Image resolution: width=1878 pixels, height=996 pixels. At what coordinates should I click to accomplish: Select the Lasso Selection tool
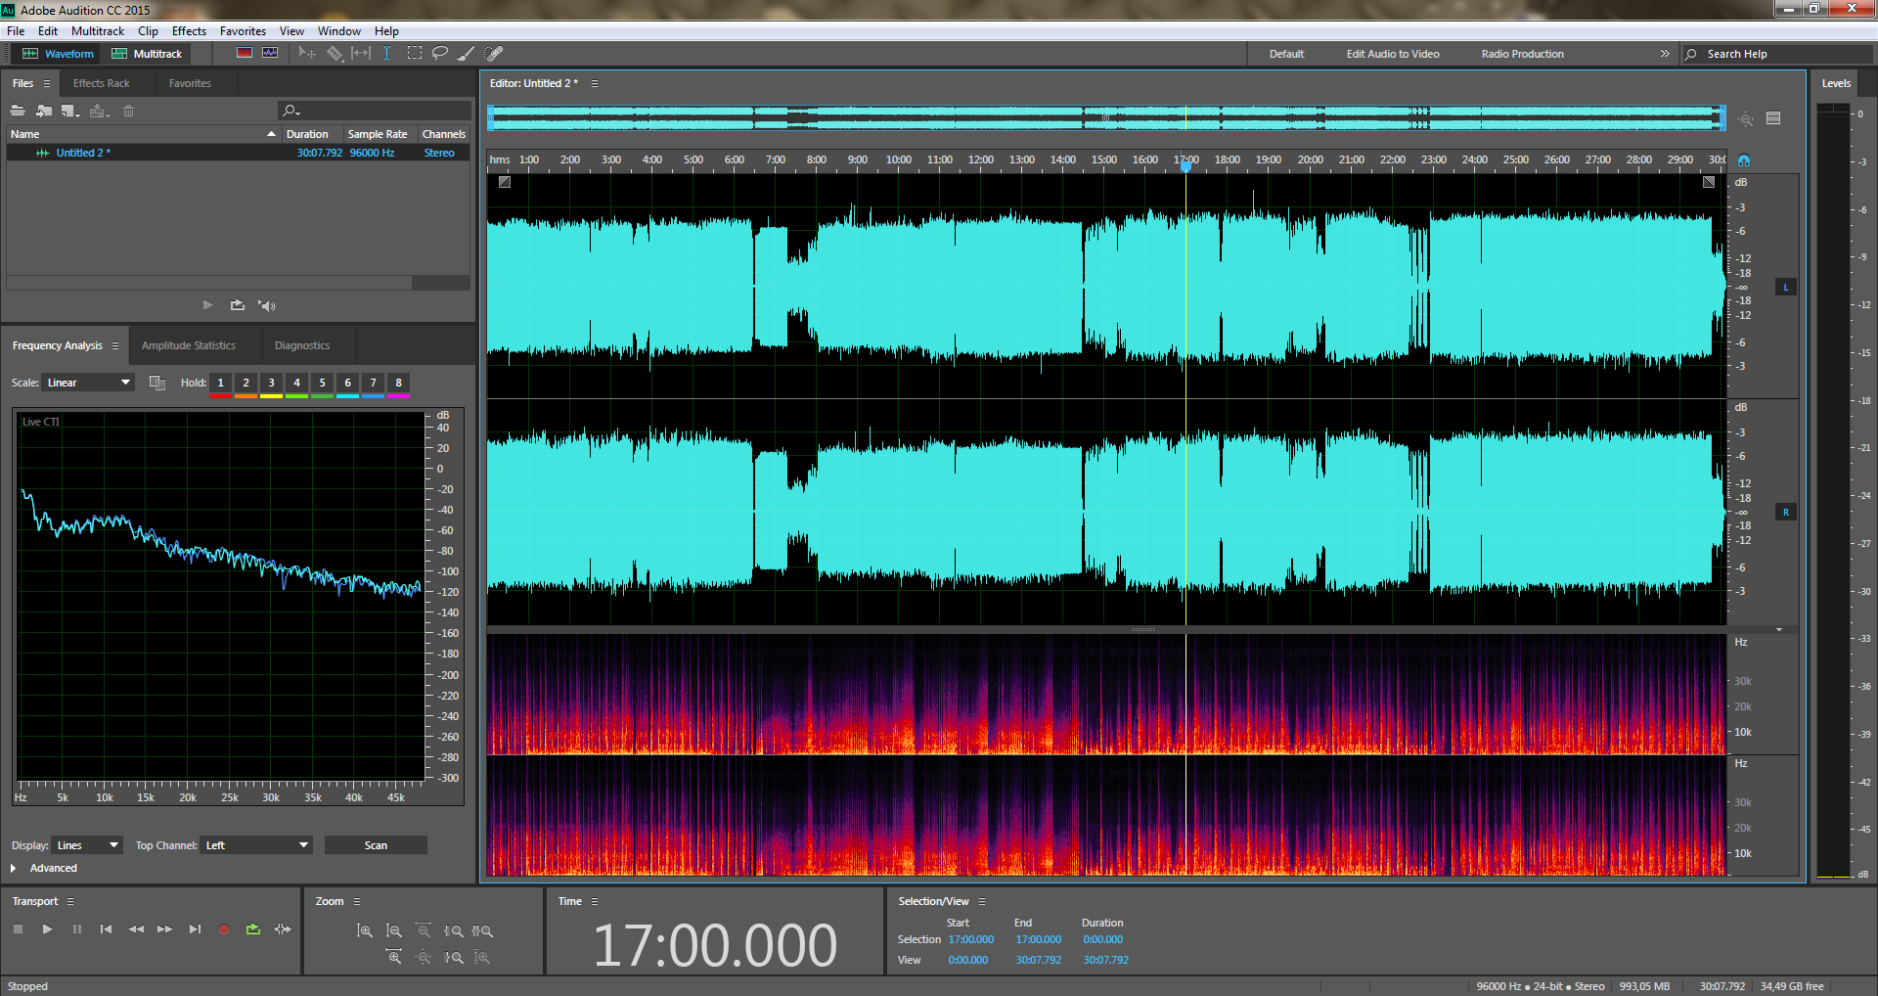point(440,53)
